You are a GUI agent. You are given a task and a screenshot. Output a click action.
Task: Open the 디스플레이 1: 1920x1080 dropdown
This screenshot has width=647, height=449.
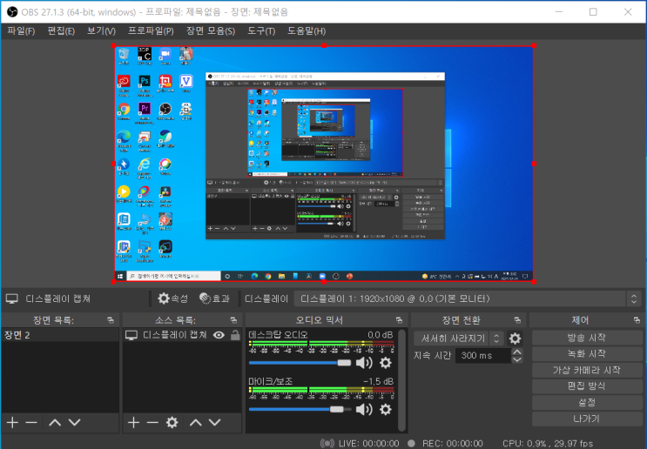click(x=468, y=299)
